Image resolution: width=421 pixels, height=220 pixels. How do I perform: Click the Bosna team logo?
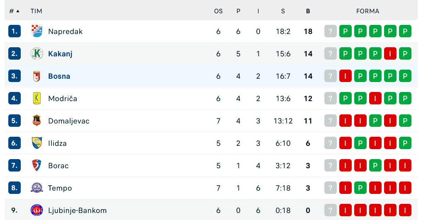(x=37, y=76)
